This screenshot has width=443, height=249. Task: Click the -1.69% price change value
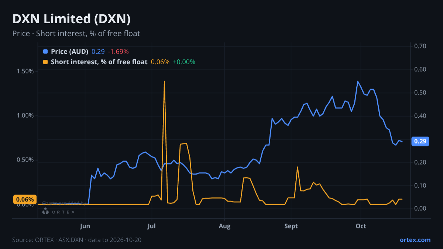118,52
